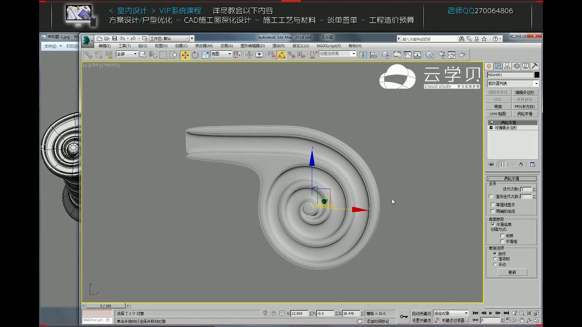
Task: Click the UVW贴图 modifier button
Action: [498, 113]
